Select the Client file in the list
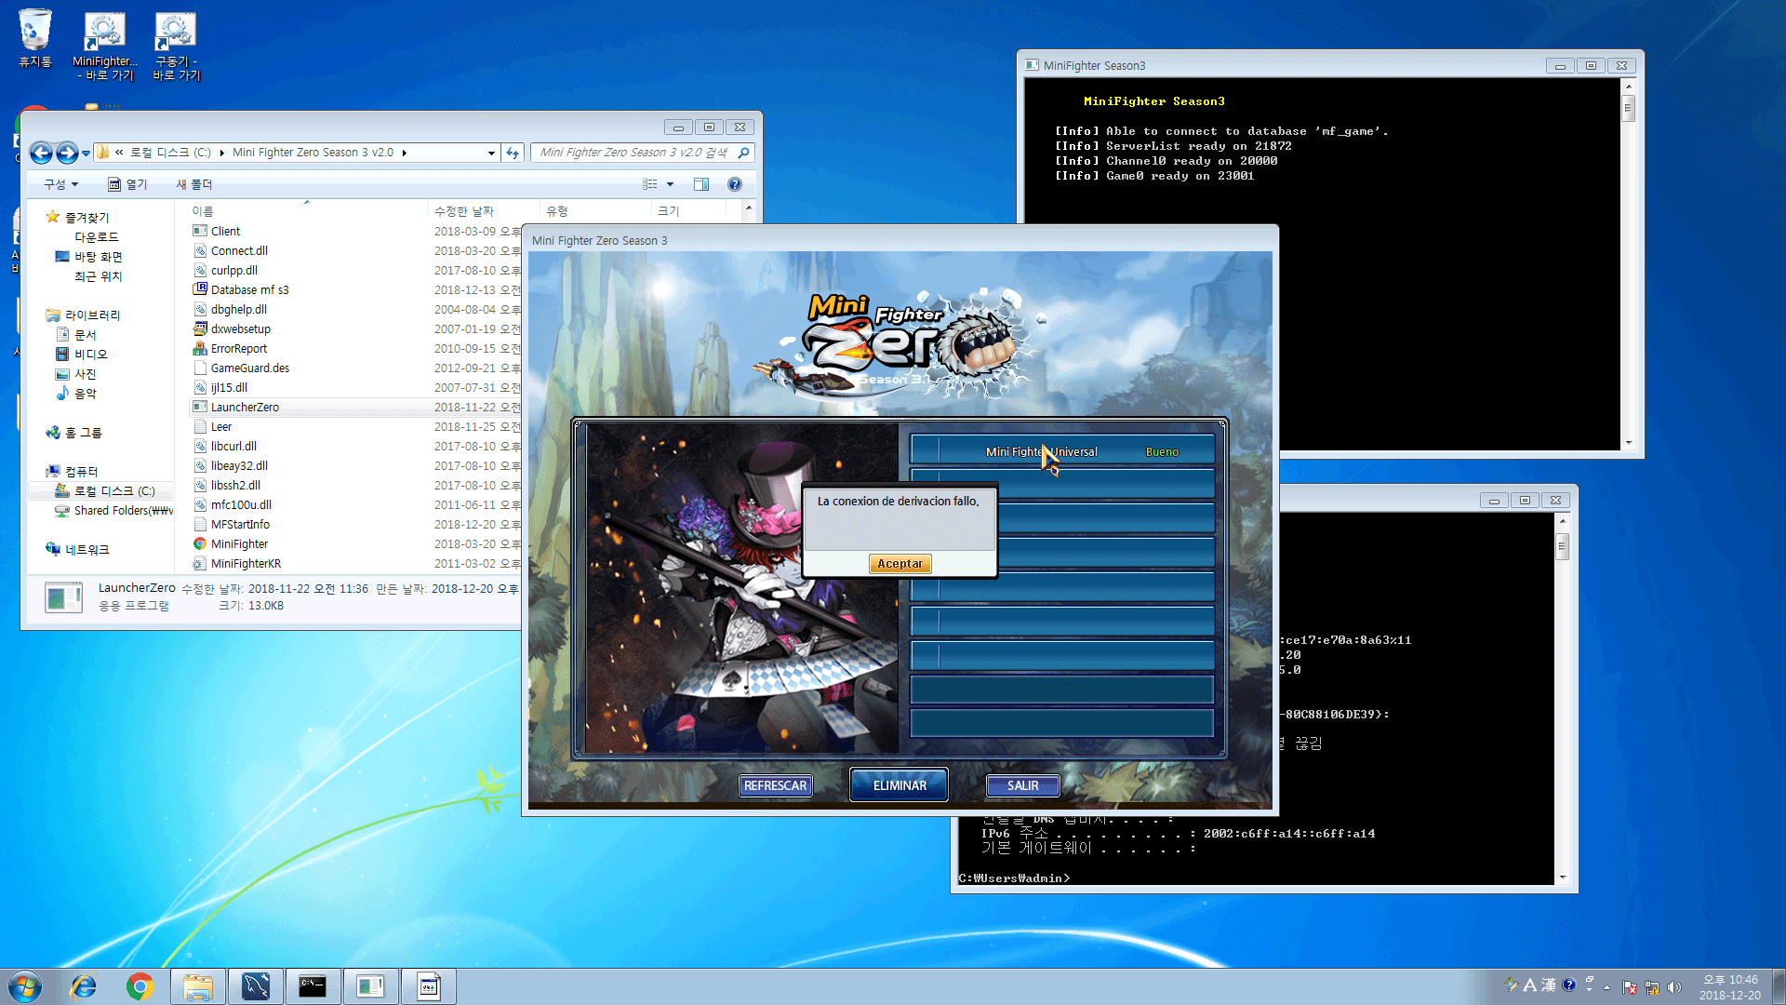1786x1005 pixels. (225, 232)
